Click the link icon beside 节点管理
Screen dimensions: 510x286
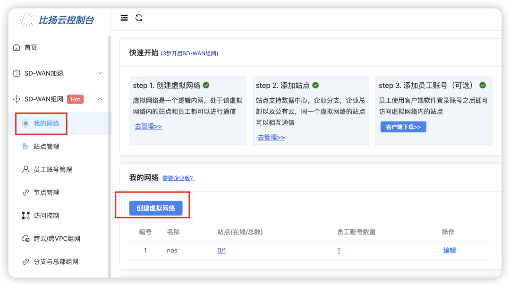pyautogui.click(x=25, y=192)
